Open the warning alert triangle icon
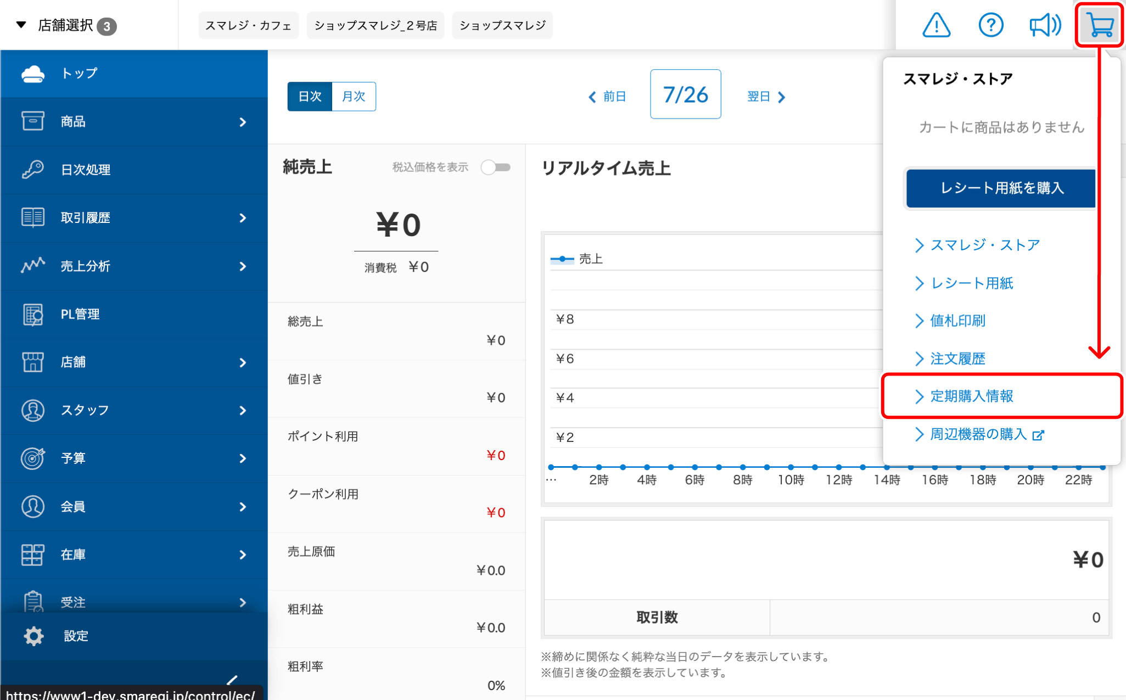1126x700 pixels. tap(937, 25)
